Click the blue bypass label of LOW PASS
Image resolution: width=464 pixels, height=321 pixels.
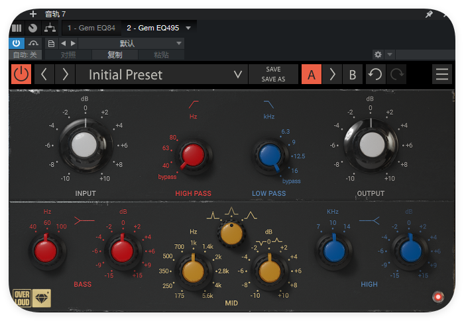[x=292, y=181]
